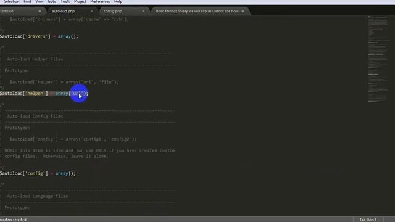Click the array('cache' => 'cch') comment line
Image resolution: width=395 pixels, height=222 pixels.
tap(69, 19)
